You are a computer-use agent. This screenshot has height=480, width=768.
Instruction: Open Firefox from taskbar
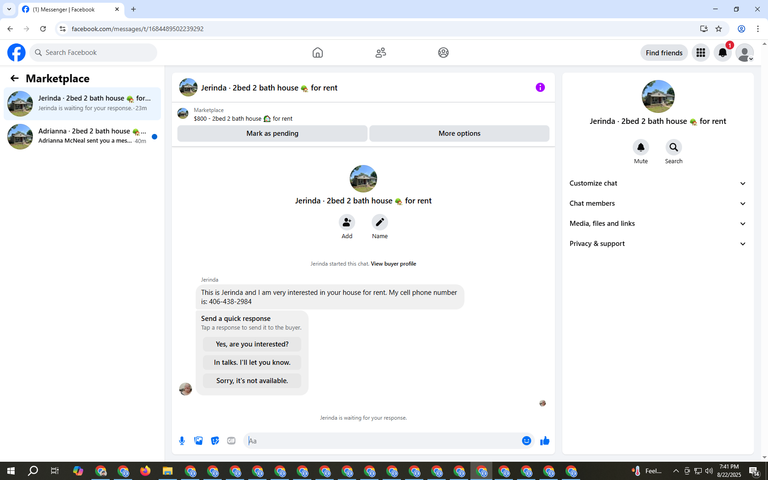coord(145,471)
